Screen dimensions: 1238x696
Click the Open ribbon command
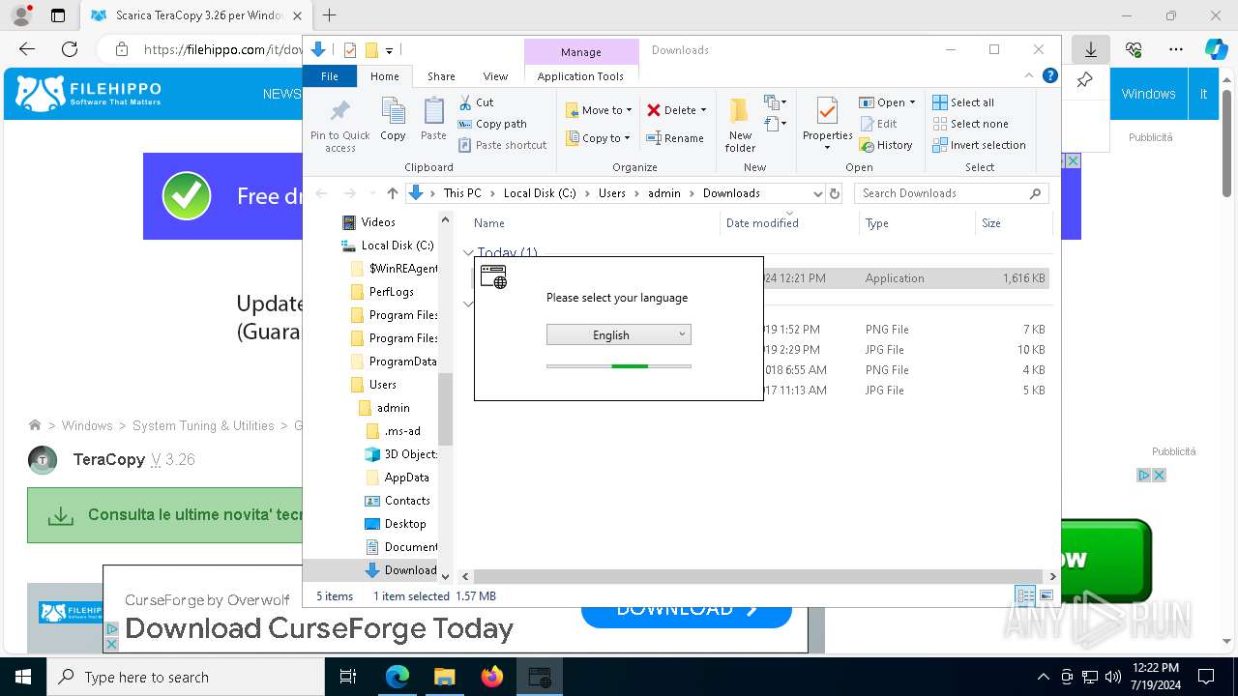click(x=886, y=102)
